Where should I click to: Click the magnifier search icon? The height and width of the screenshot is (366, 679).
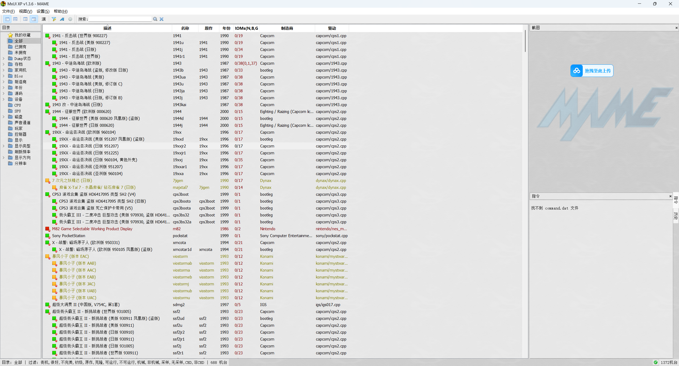[155, 19]
